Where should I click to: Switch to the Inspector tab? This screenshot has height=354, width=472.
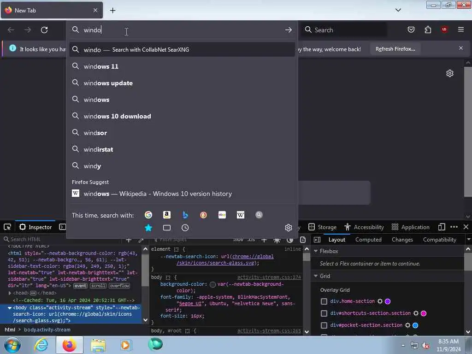(35, 227)
